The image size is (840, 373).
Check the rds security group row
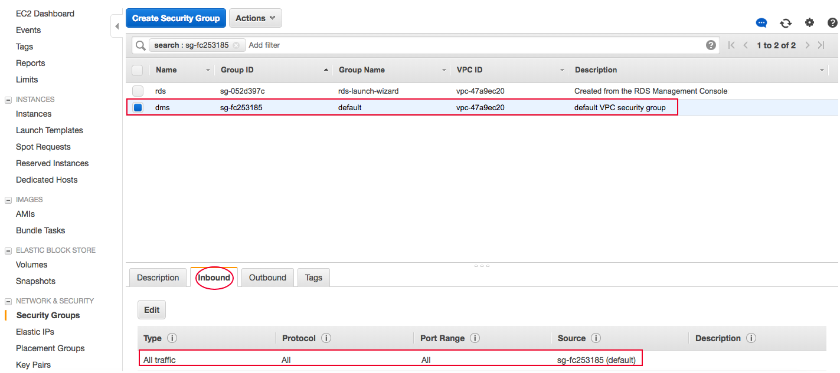click(137, 91)
